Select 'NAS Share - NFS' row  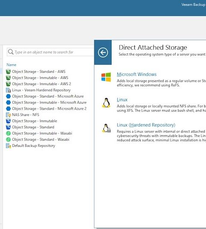(26, 115)
